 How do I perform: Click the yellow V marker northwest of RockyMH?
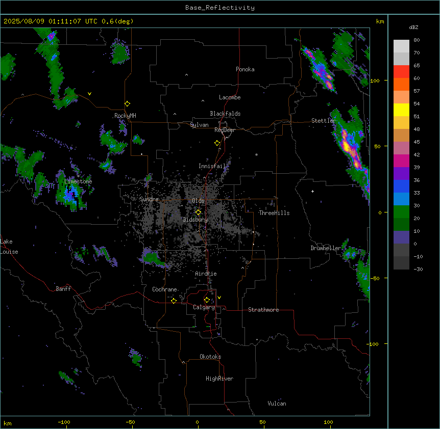tap(89, 94)
